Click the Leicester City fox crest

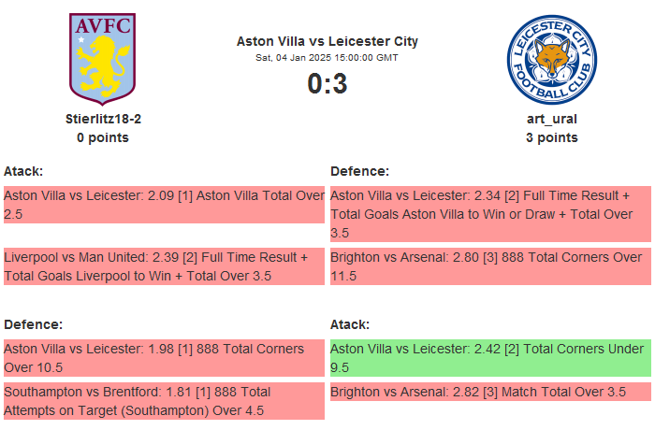(x=551, y=59)
